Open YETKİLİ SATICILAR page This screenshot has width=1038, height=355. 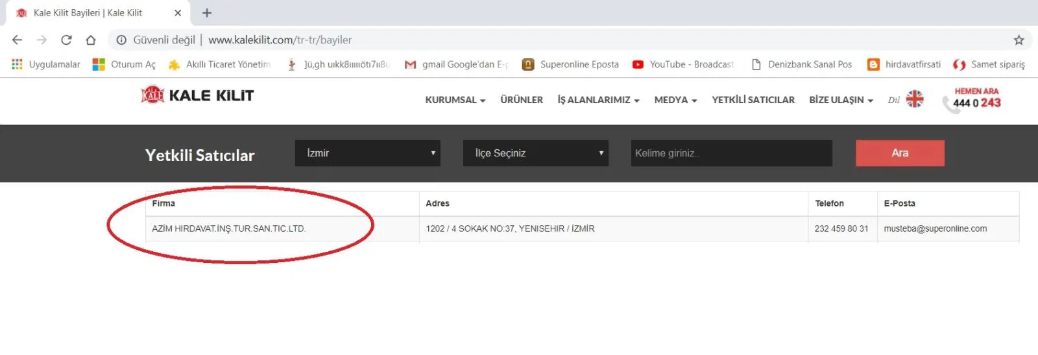pos(753,100)
